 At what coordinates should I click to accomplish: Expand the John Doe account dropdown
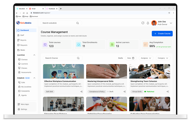click(x=171, y=23)
